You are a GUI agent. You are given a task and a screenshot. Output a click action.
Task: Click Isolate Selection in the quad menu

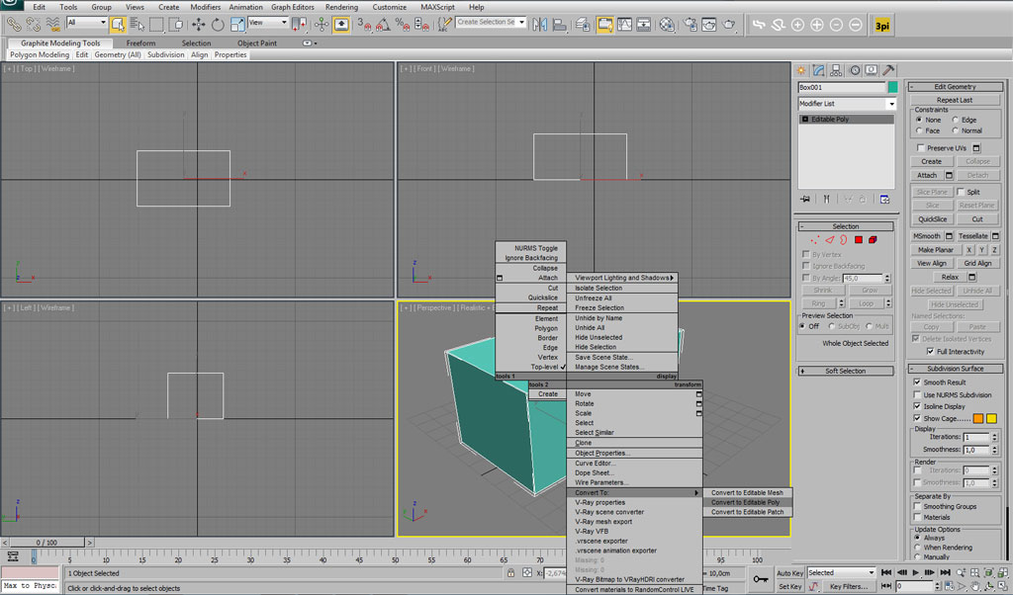(622, 289)
